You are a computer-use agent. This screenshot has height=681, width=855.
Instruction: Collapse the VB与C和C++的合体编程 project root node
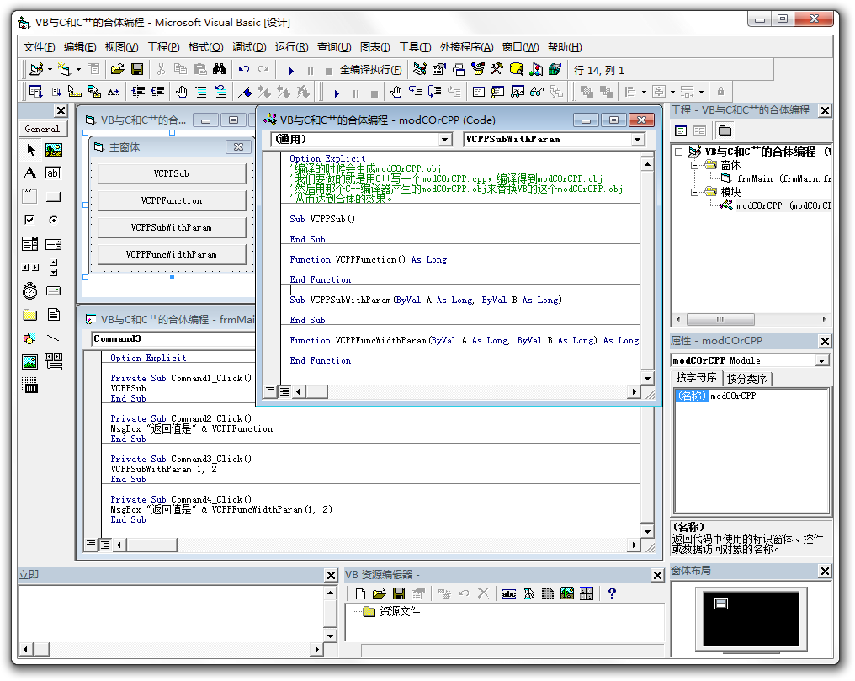679,152
